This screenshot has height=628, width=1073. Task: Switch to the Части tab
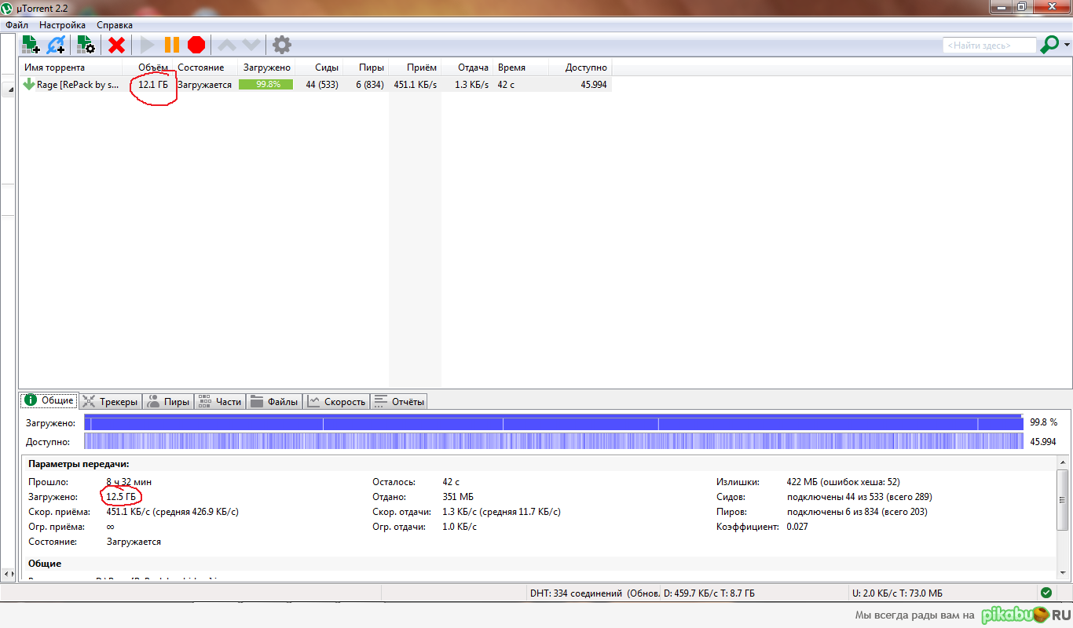[x=220, y=401]
